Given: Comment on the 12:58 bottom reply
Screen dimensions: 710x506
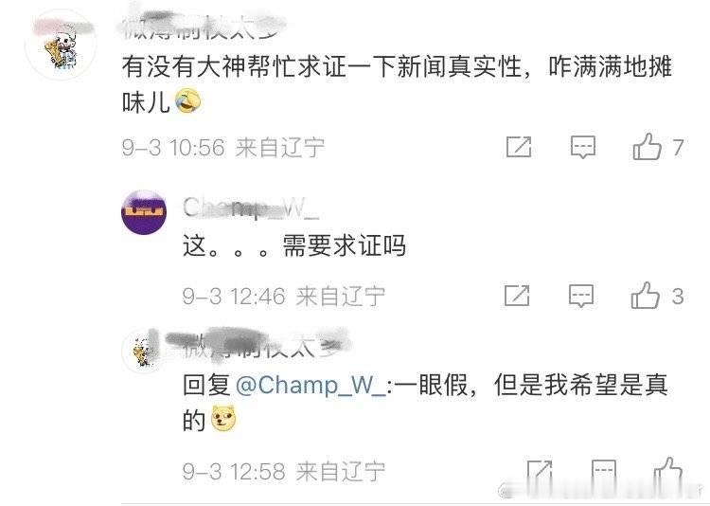Looking at the screenshot, I should point(604,472).
